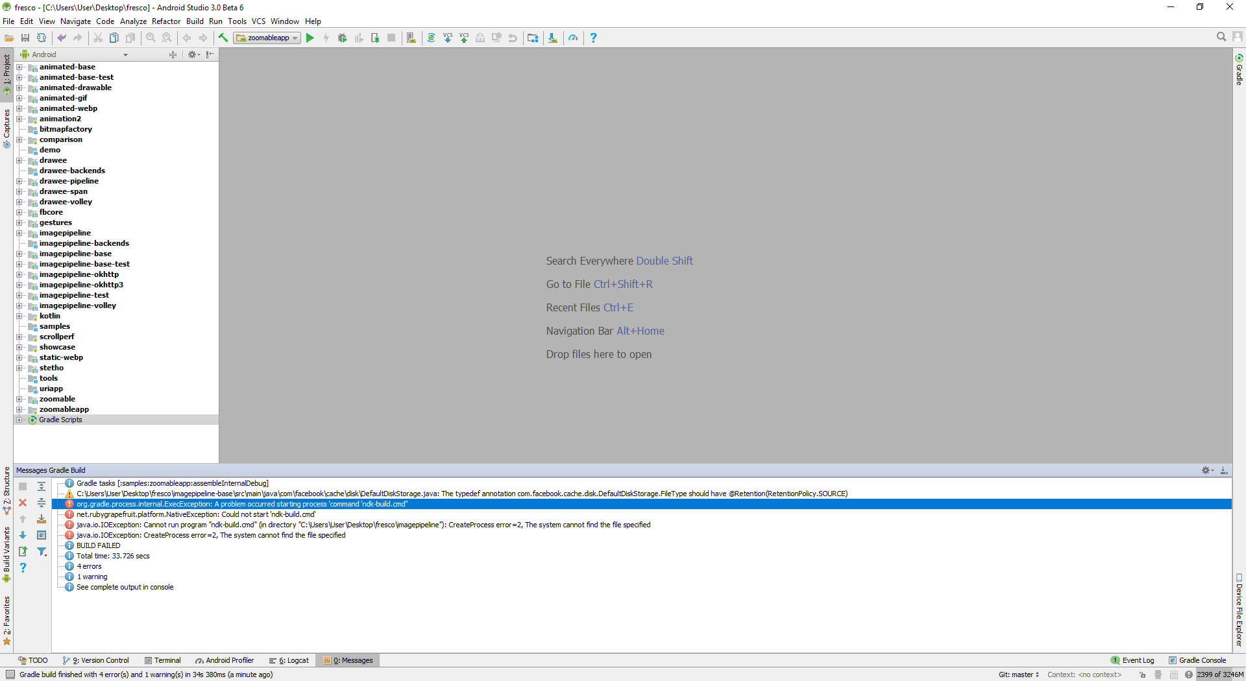Undo the last action

click(513, 38)
